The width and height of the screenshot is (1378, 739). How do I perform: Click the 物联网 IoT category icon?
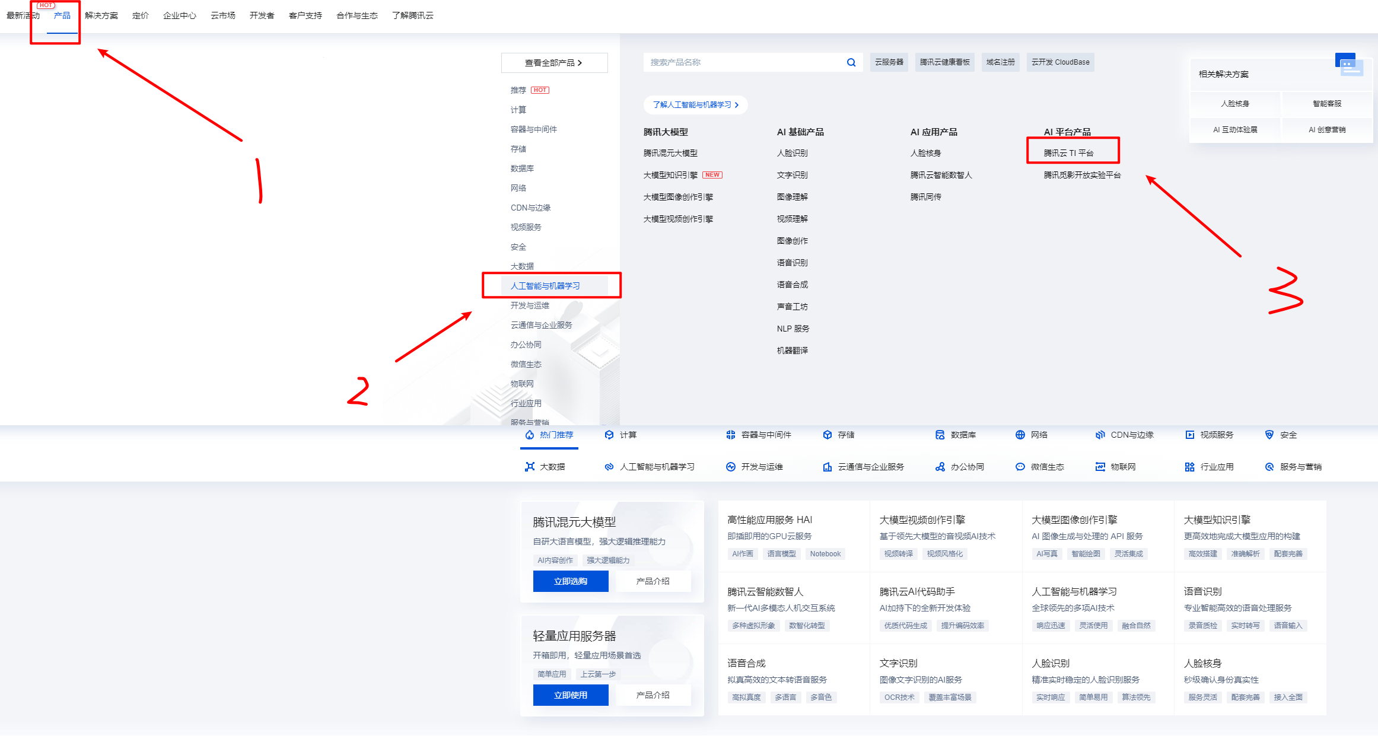(x=1099, y=466)
